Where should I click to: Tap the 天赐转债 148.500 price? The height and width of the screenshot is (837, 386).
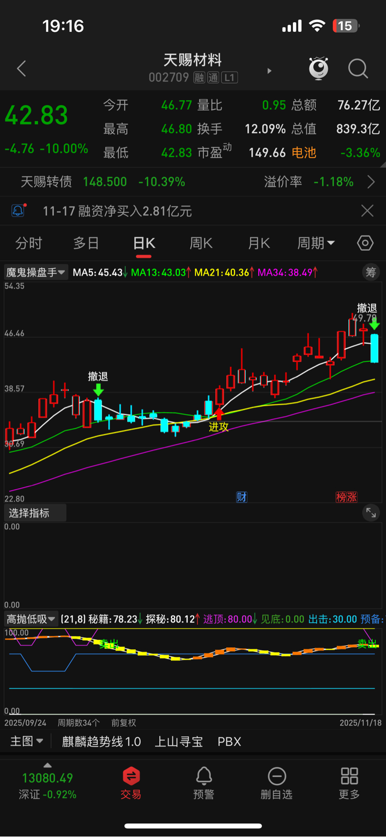[105, 182]
